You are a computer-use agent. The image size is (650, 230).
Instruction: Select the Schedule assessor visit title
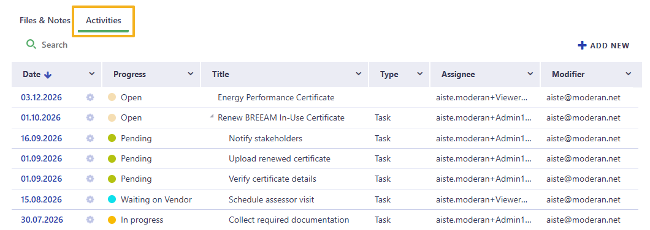[x=272, y=199]
